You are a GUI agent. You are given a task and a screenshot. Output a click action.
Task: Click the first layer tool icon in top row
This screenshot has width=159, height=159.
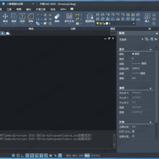click(98, 15)
